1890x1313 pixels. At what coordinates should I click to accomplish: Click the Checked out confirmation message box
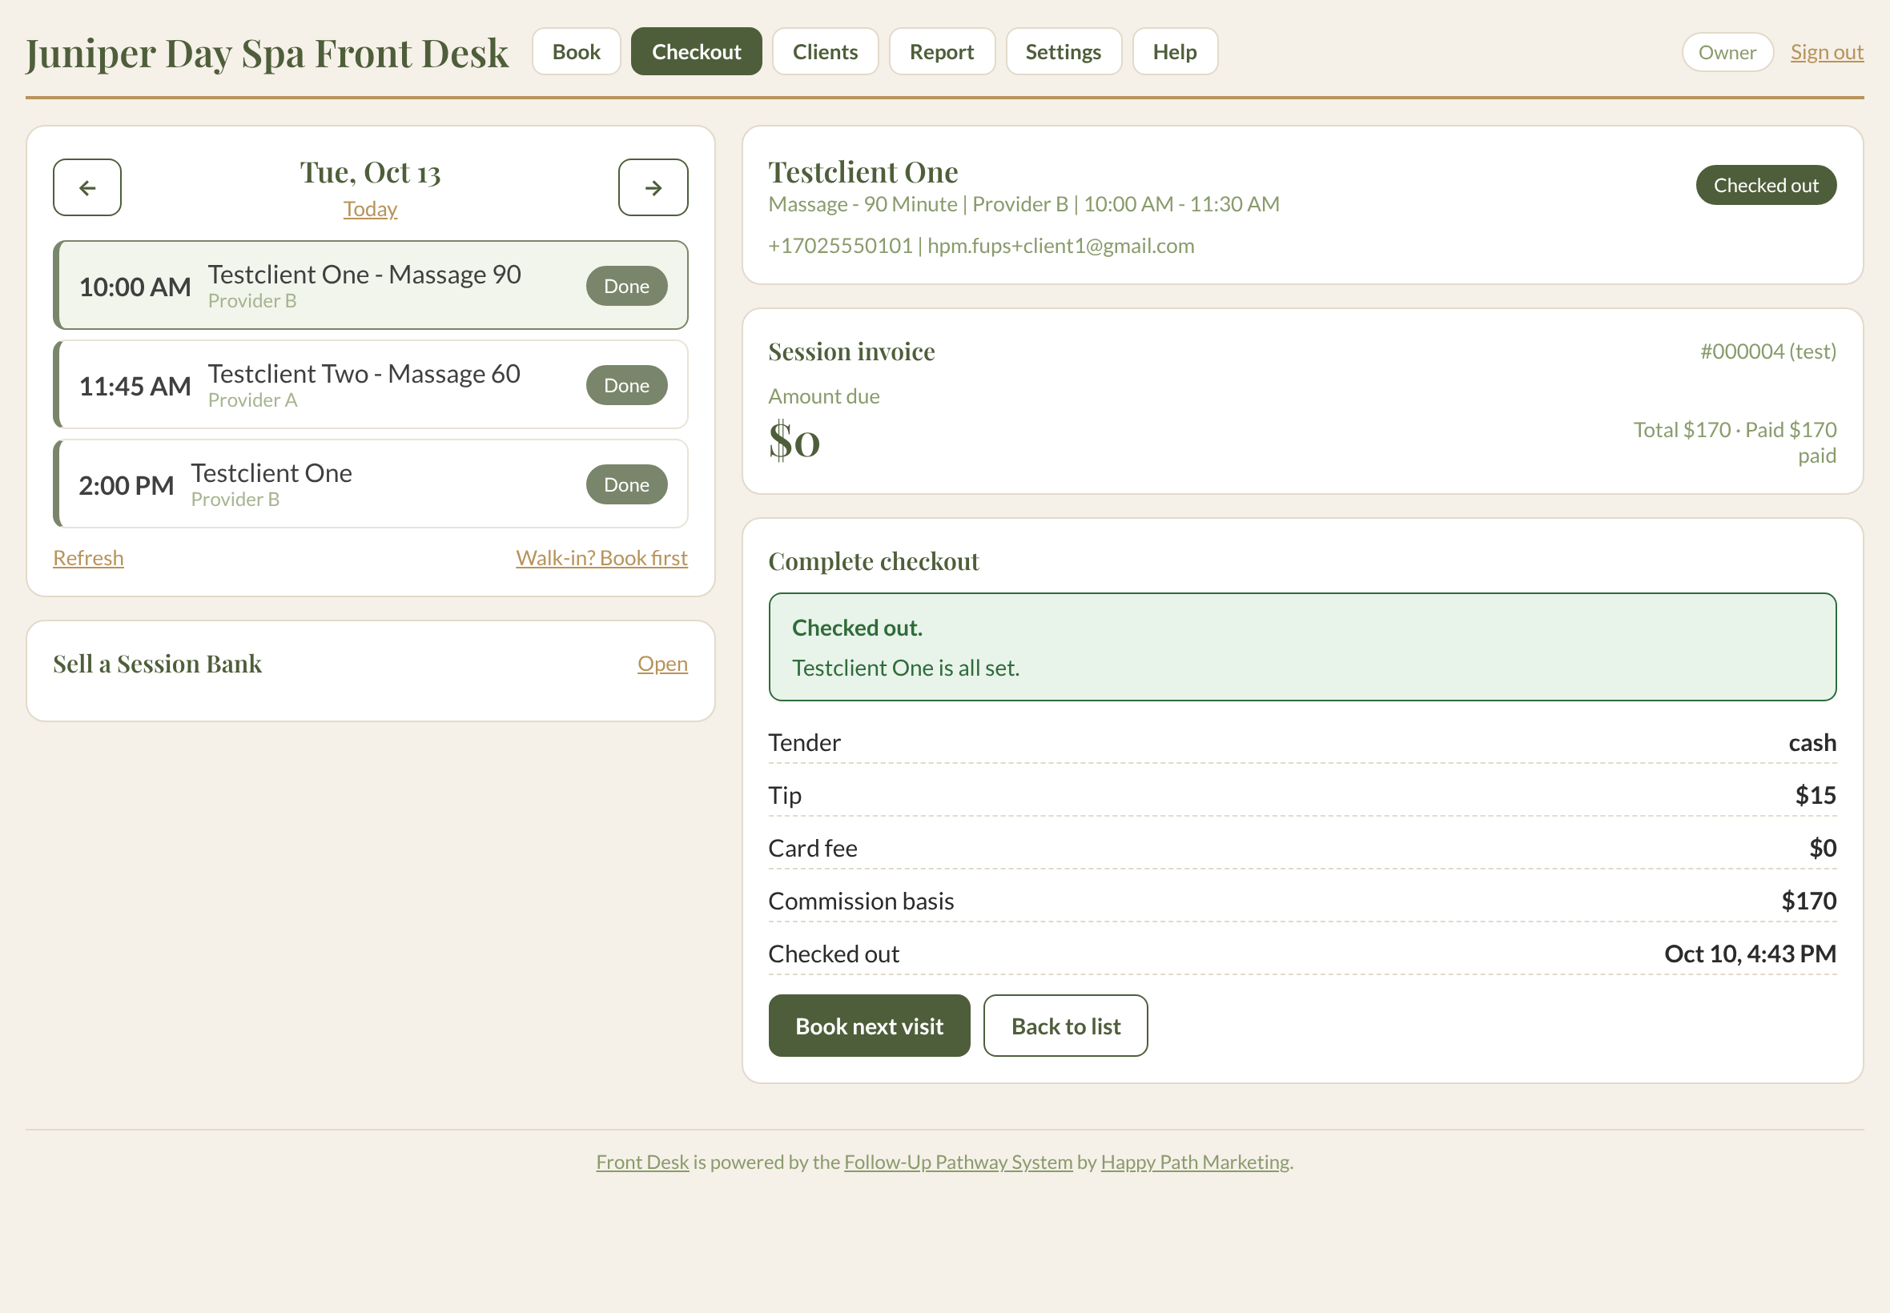(1302, 648)
